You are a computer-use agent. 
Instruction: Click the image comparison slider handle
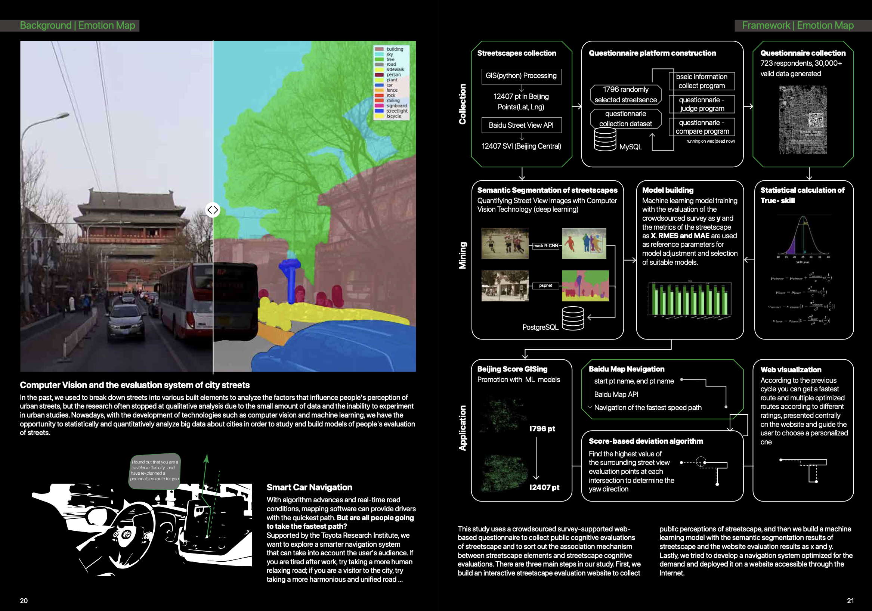tap(213, 210)
